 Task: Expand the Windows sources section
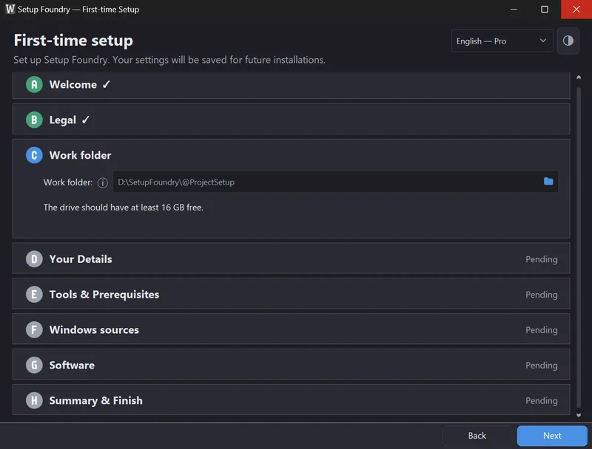291,329
